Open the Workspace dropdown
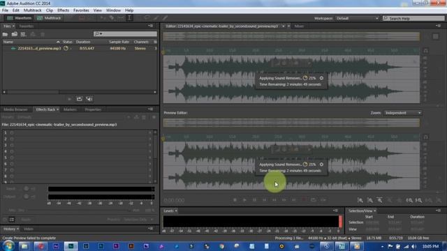The width and height of the screenshot is (447, 251). click(357, 18)
